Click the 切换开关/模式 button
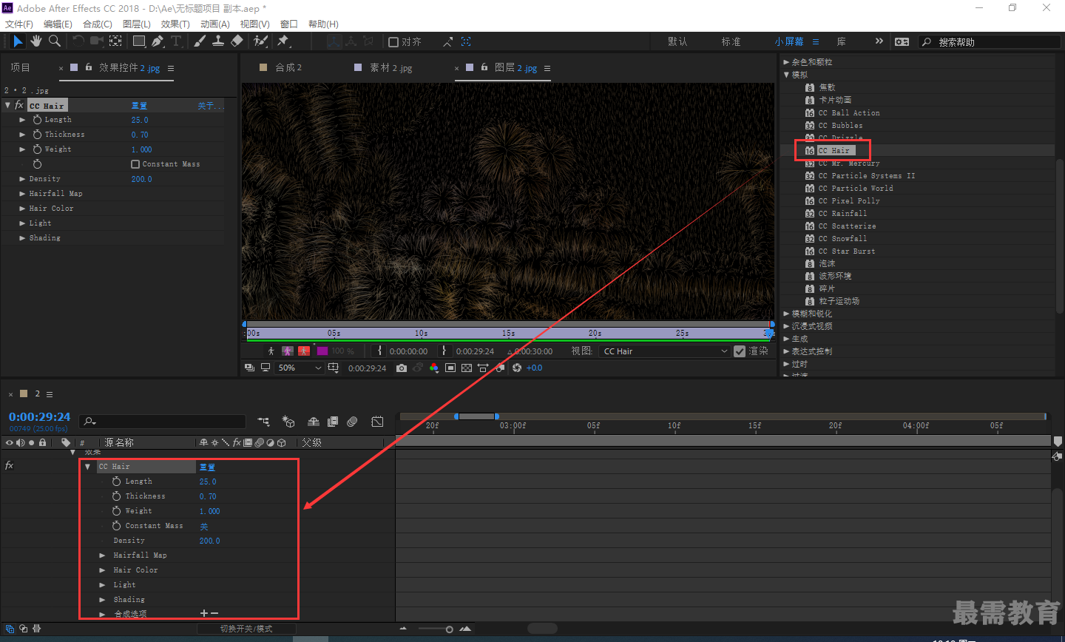Viewport: 1065px width, 642px height. click(246, 629)
